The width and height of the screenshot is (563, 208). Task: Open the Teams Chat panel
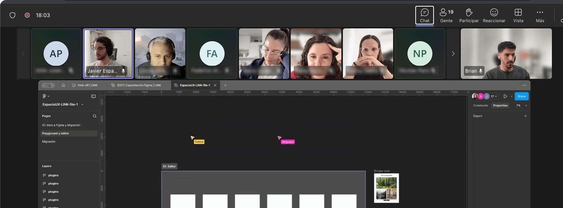click(x=424, y=15)
